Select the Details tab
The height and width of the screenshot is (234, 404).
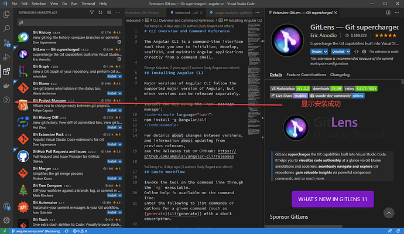pyautogui.click(x=276, y=74)
